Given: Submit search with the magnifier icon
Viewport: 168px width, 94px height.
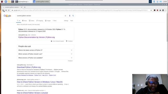Looking at the screenshot, I should coord(73,16).
